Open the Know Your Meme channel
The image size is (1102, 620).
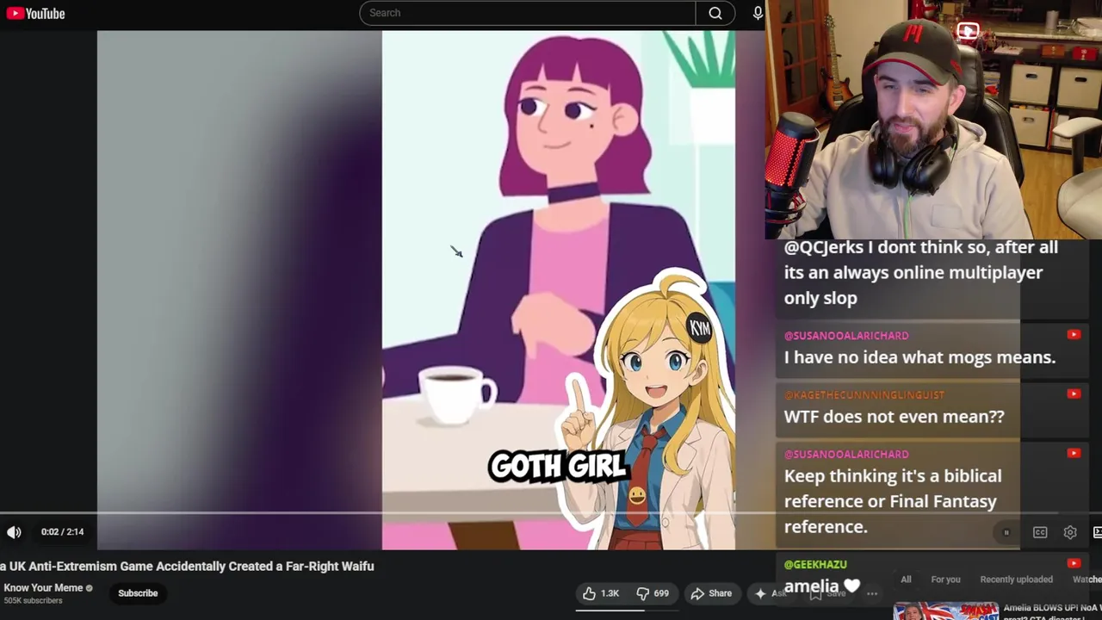(x=43, y=588)
